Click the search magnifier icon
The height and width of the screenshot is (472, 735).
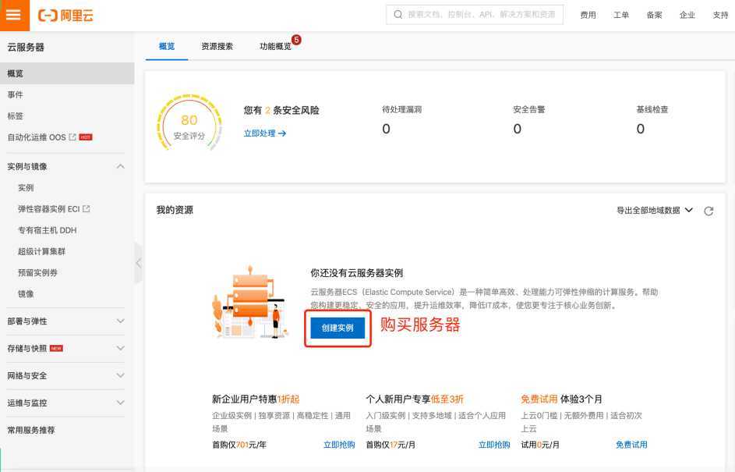(x=398, y=15)
